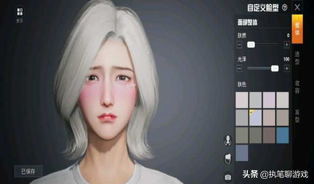Image resolution: width=314 pixels, height=184 pixels.
Task: Select the checked lavender skin swatch
Action: (255, 118)
